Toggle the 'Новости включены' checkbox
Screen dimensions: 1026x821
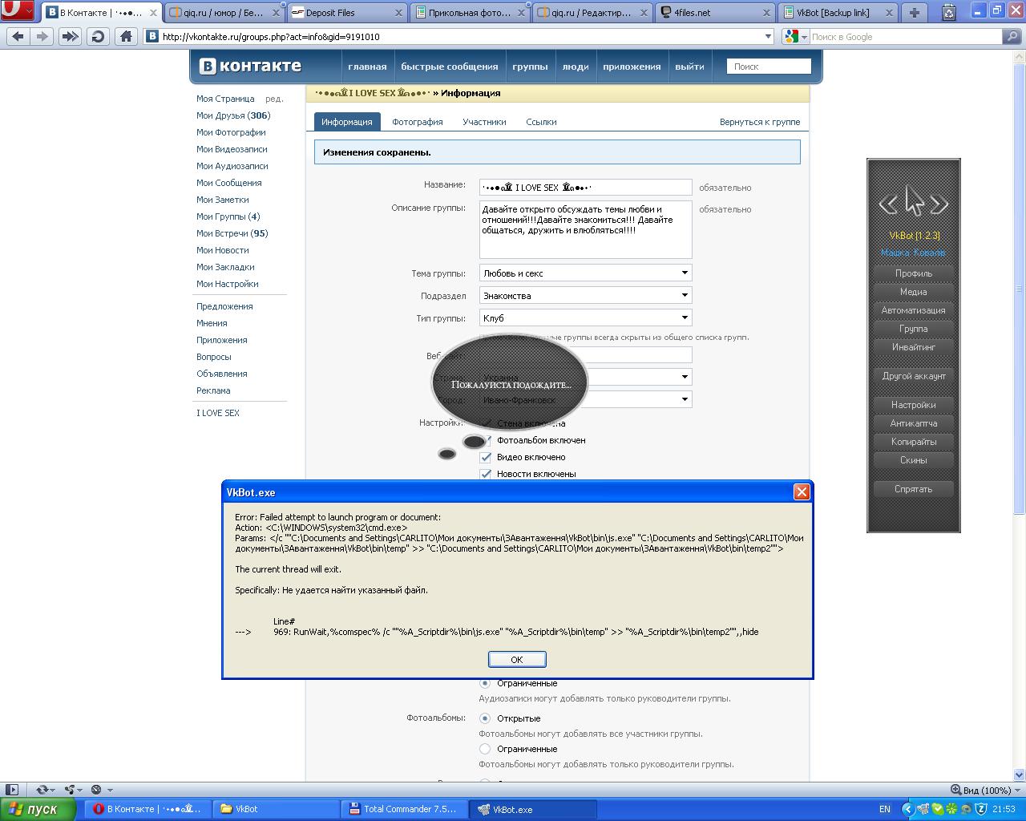tap(485, 474)
